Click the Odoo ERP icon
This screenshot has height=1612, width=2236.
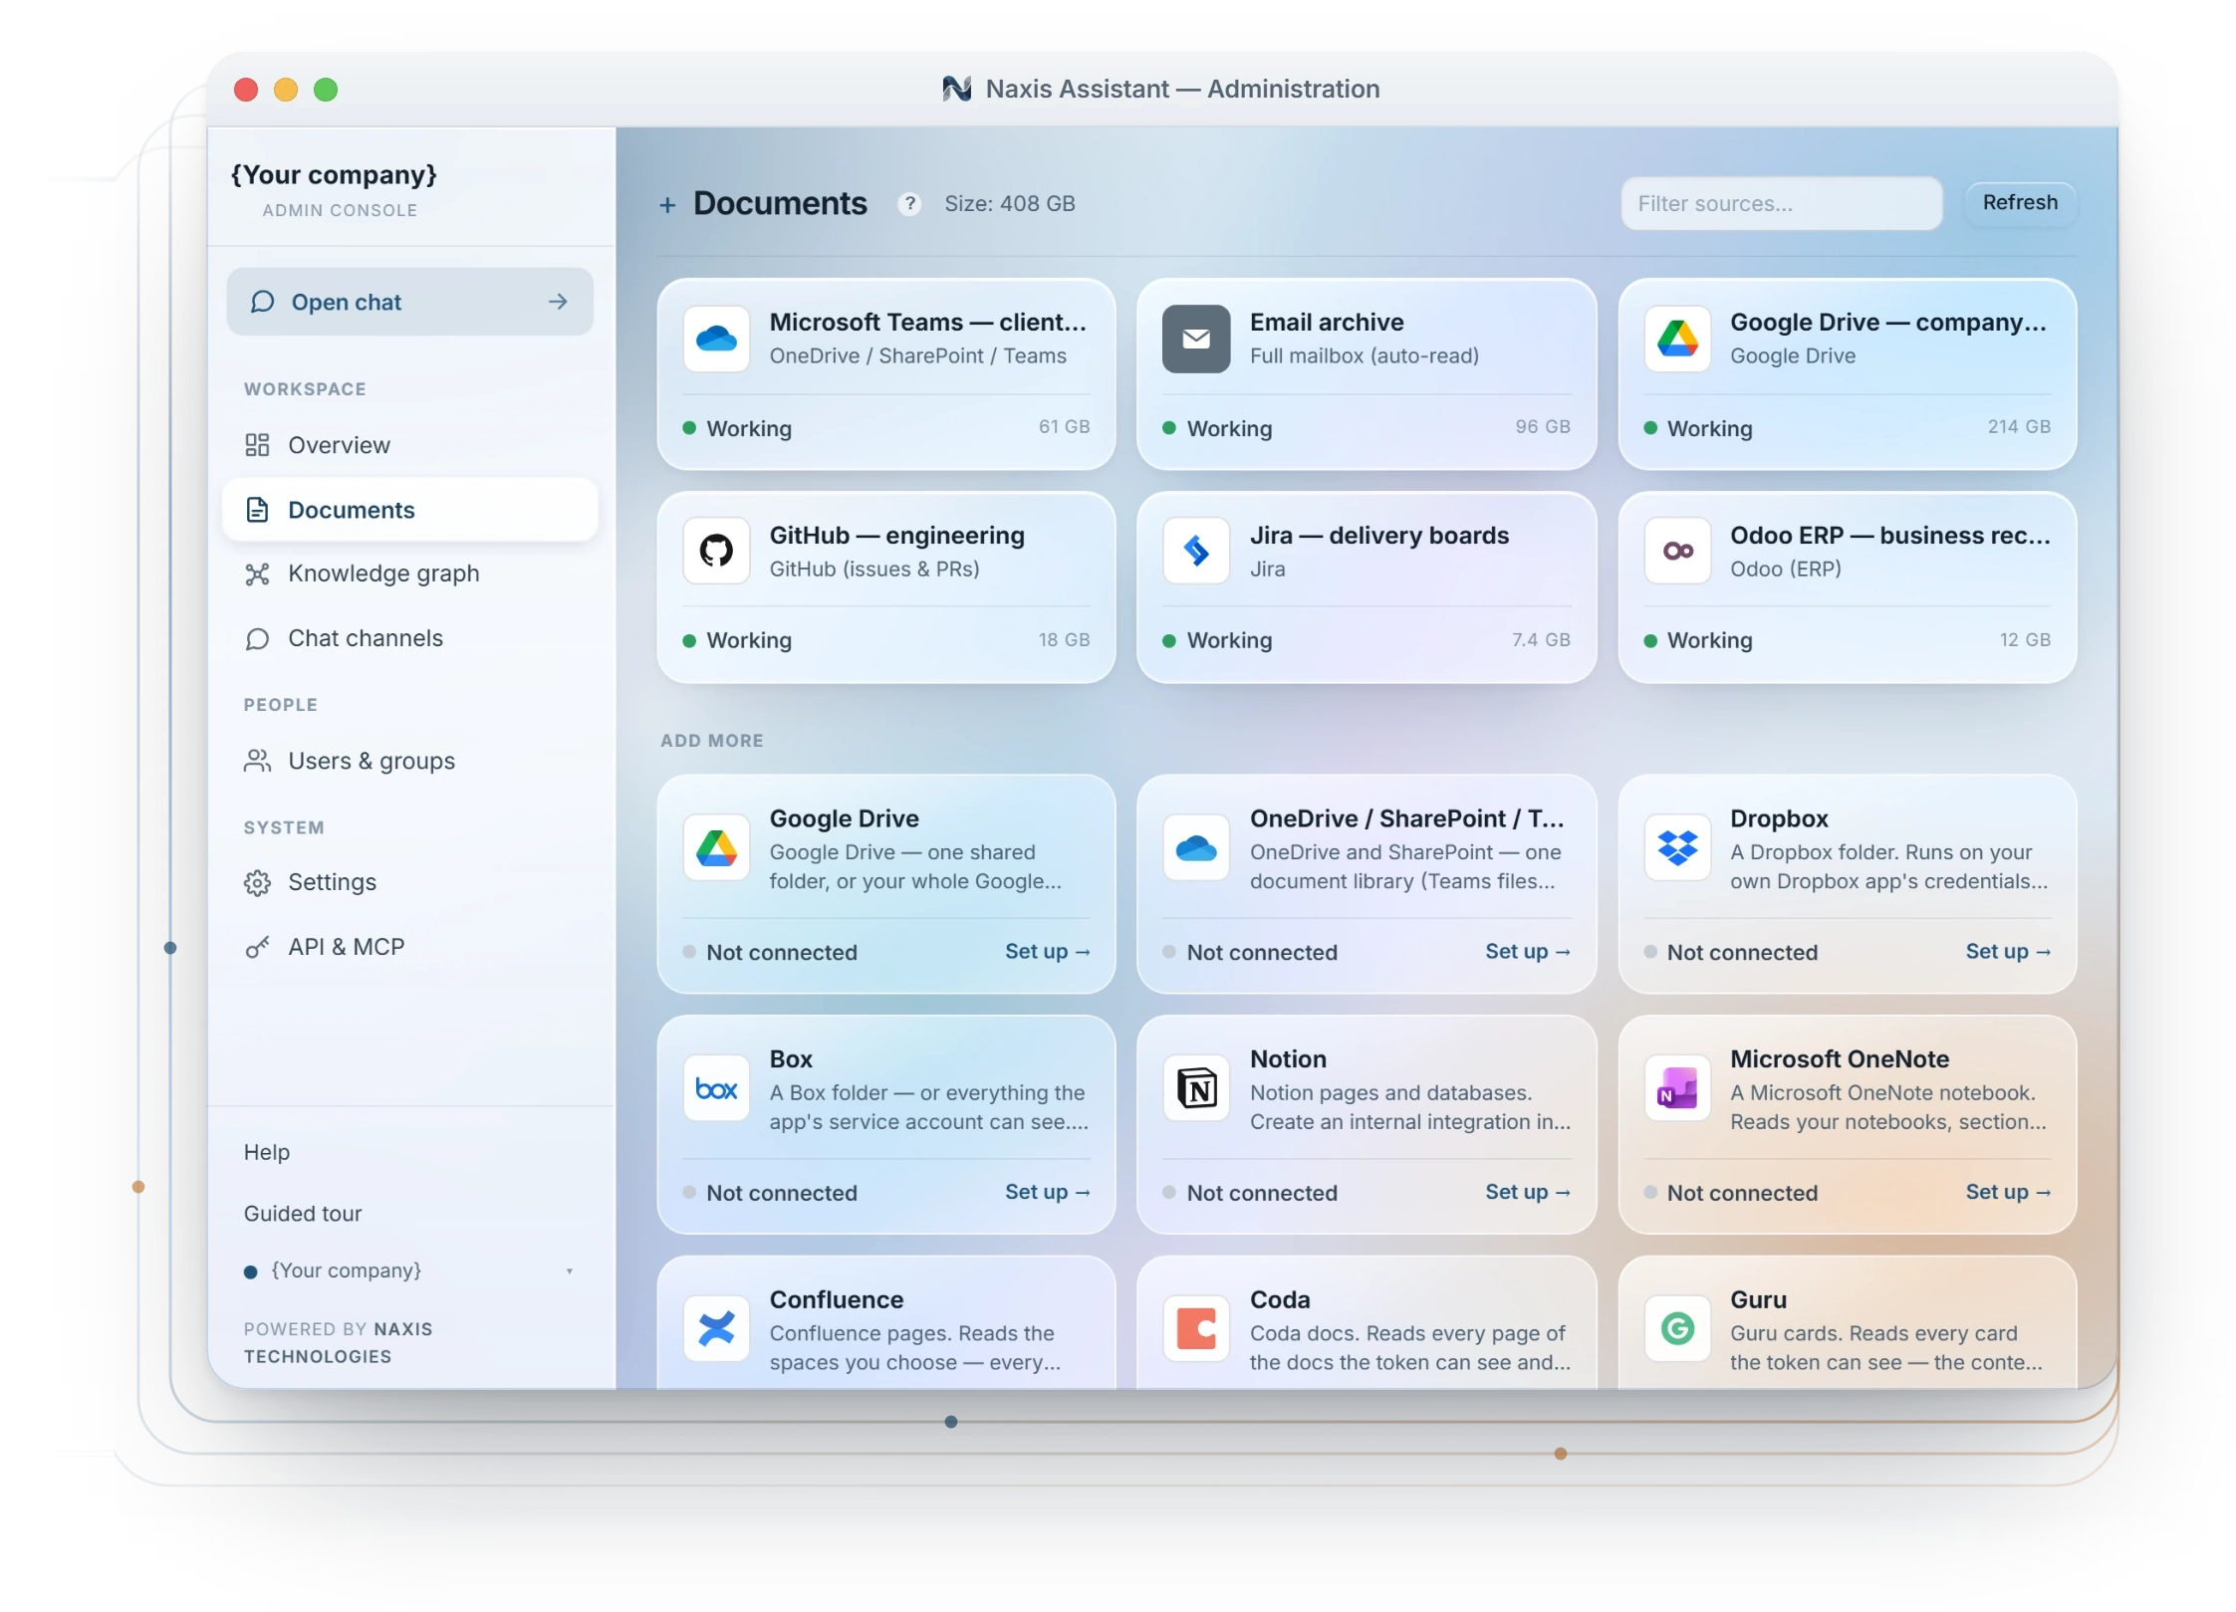1676,551
